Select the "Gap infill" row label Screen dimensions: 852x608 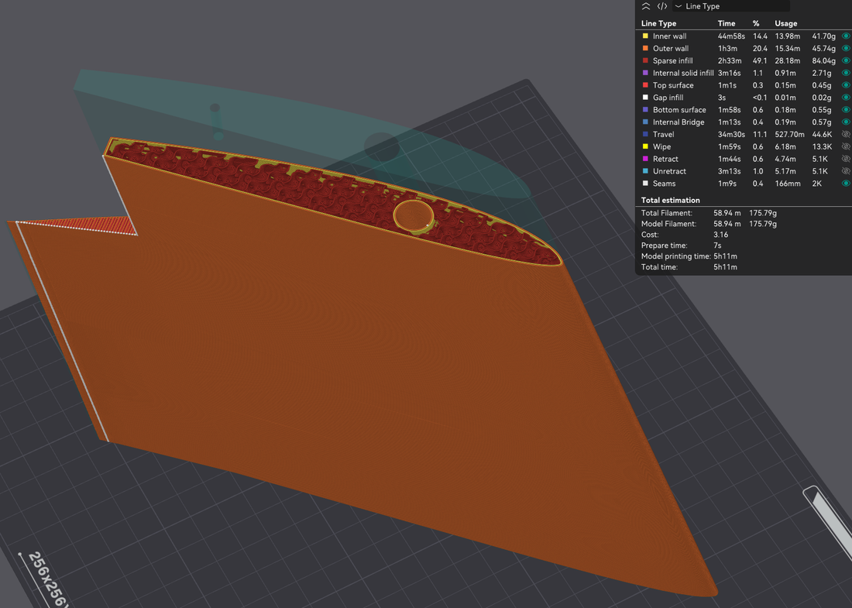(x=668, y=98)
